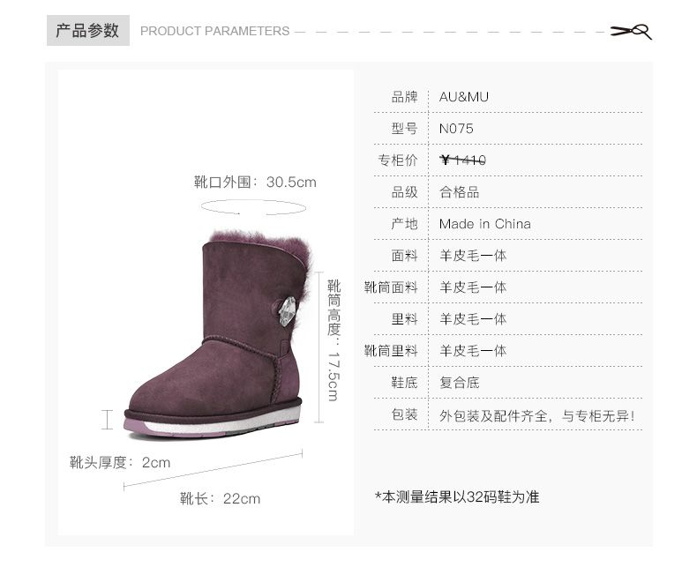Click the 靴筒高度 17.5cm vertical label
This screenshot has width=697, height=567.
pos(334,339)
